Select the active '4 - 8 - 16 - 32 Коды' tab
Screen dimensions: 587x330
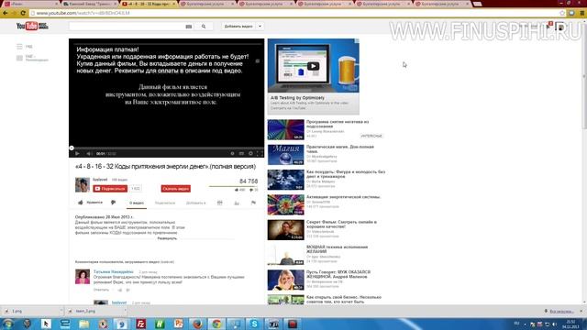(x=149, y=4)
